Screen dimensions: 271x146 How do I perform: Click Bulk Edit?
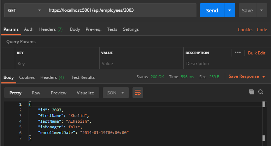pos(257,53)
